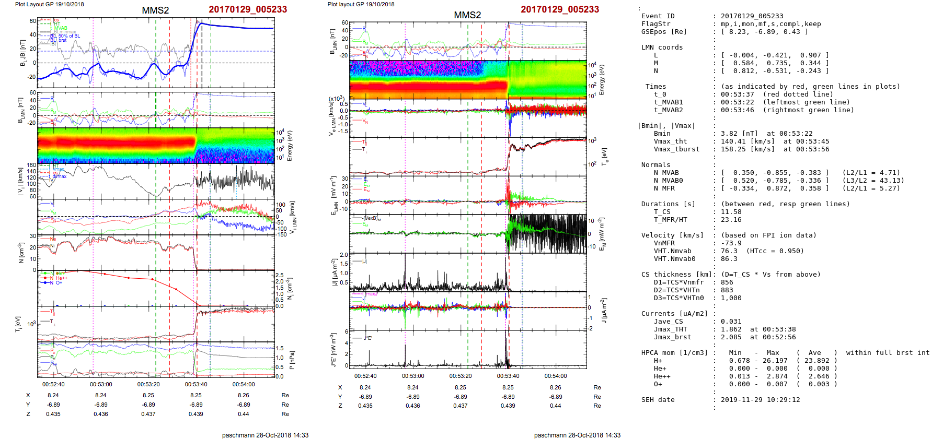This screenshot has height=439, width=943.
Task: Click the red 20170129_005233 label above the right plot
Action: 559,9
